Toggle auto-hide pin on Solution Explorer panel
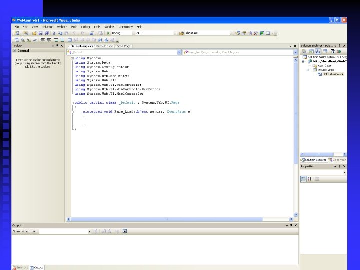 tap(339, 45)
